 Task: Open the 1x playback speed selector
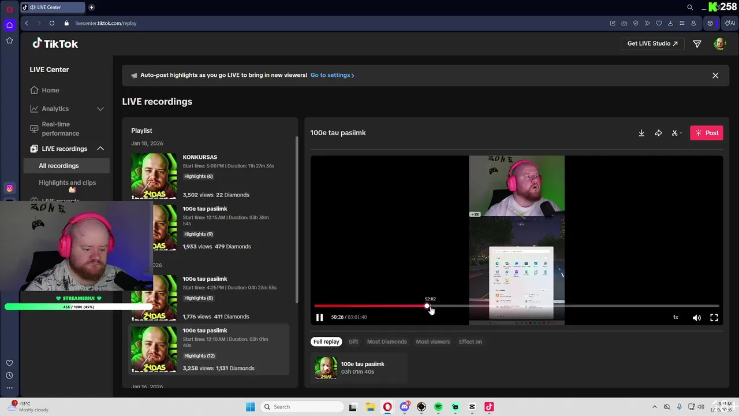tap(675, 317)
